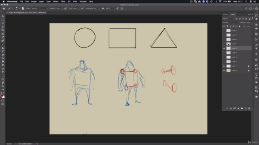259x145 pixels.
Task: Show Layer 9 via its visibility box
Action: pyautogui.click(x=224, y=53)
